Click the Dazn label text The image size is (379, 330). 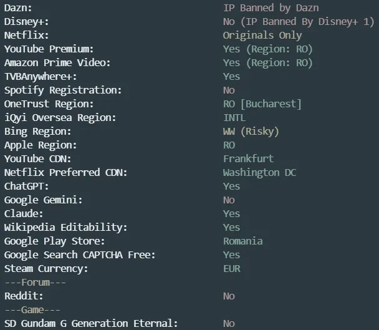pyautogui.click(x=18, y=8)
